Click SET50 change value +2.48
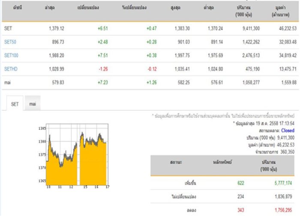 [x=103, y=42]
